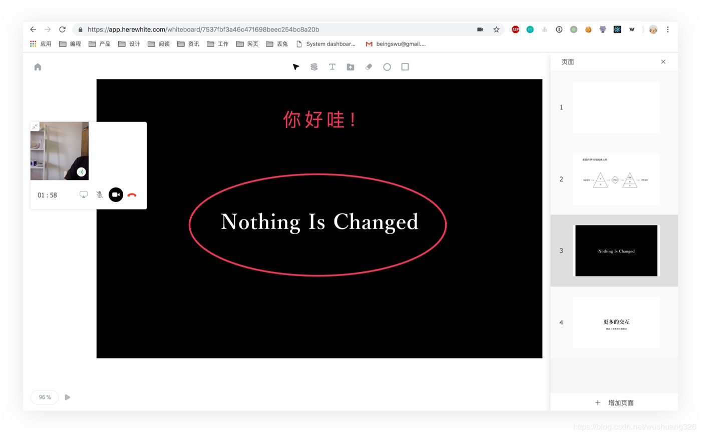Open the 编程 bookmarks folder

click(x=71, y=44)
